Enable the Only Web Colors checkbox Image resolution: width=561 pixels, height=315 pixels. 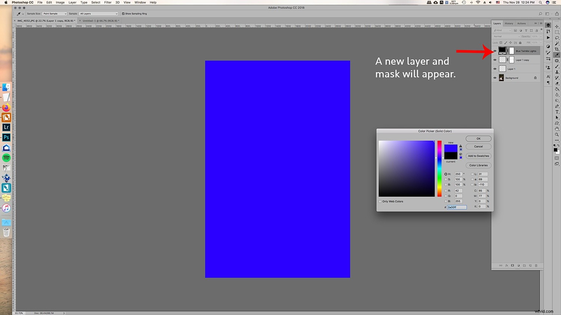(x=380, y=202)
